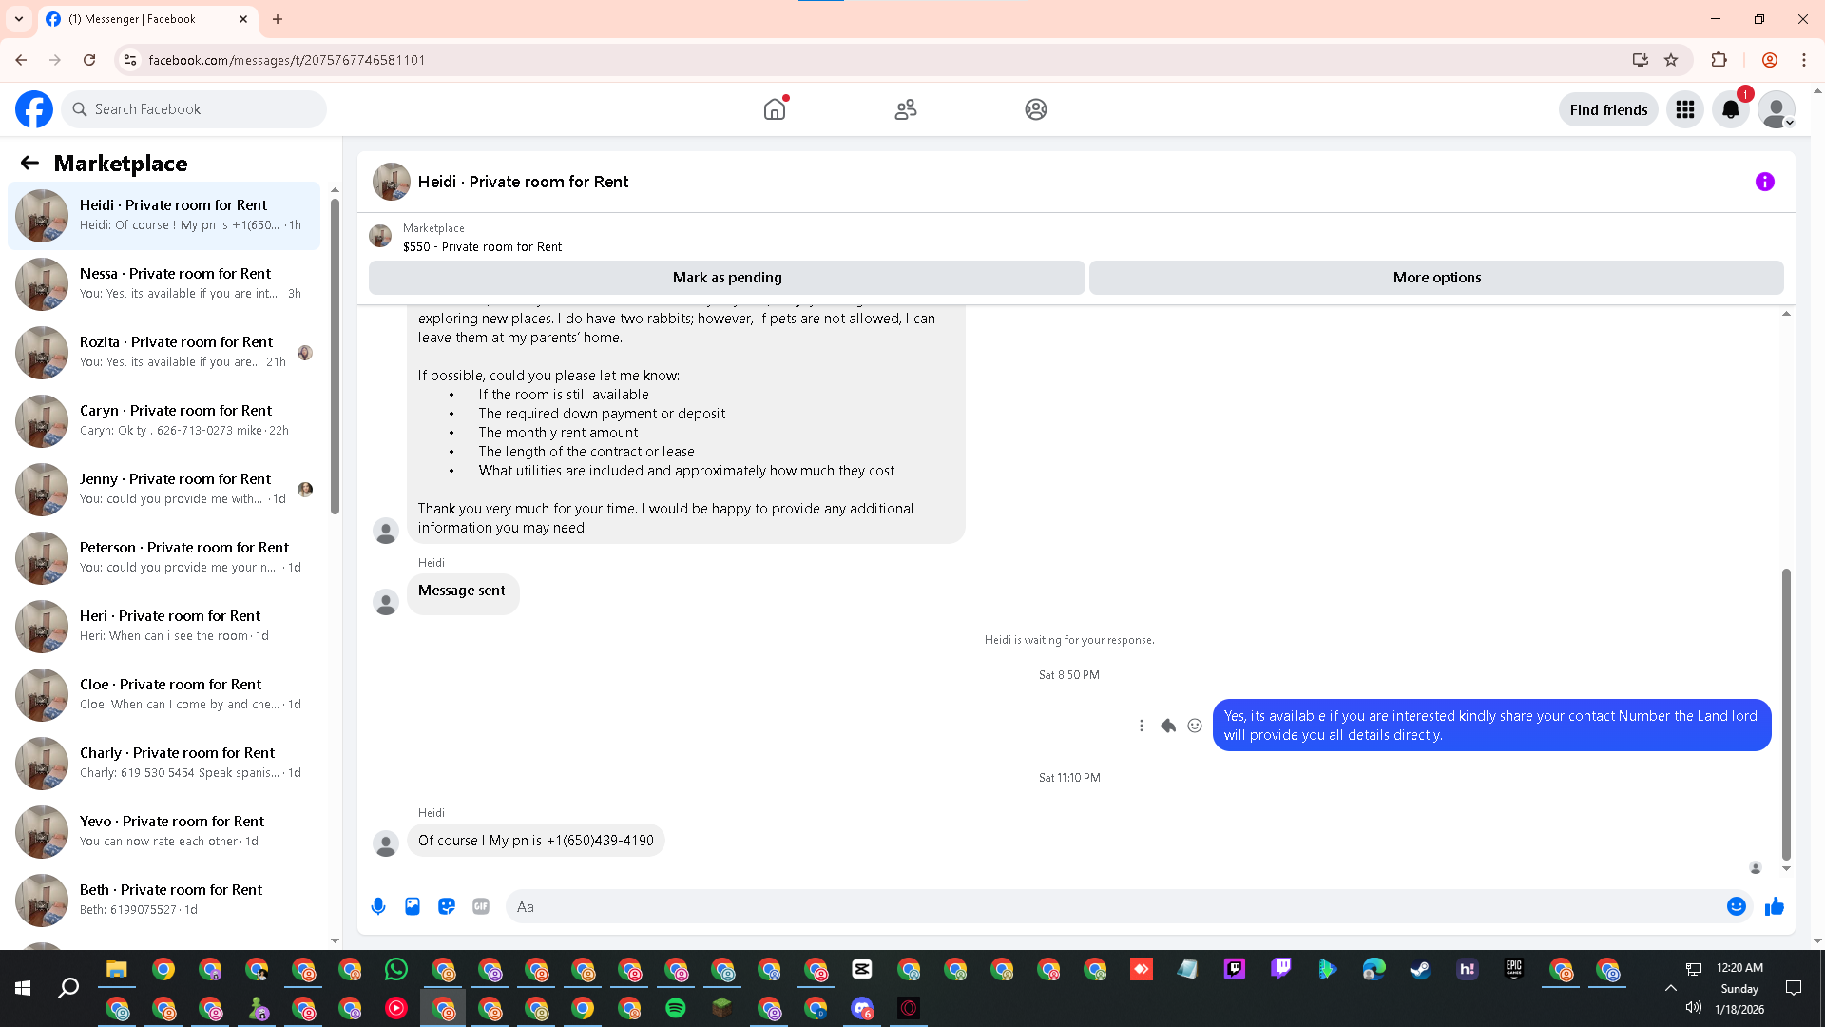The height and width of the screenshot is (1027, 1825).
Task: Open Spotify from the Windows taskbar
Action: pos(676,1008)
